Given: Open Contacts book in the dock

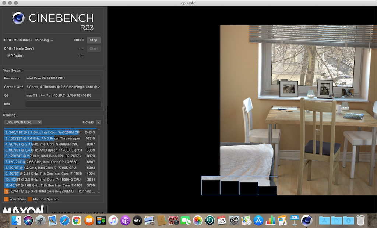Looking at the screenshot, I should 162,220.
